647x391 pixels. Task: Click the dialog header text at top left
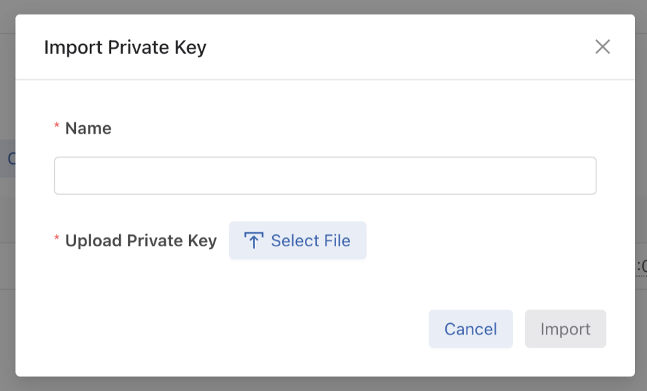[x=125, y=47]
